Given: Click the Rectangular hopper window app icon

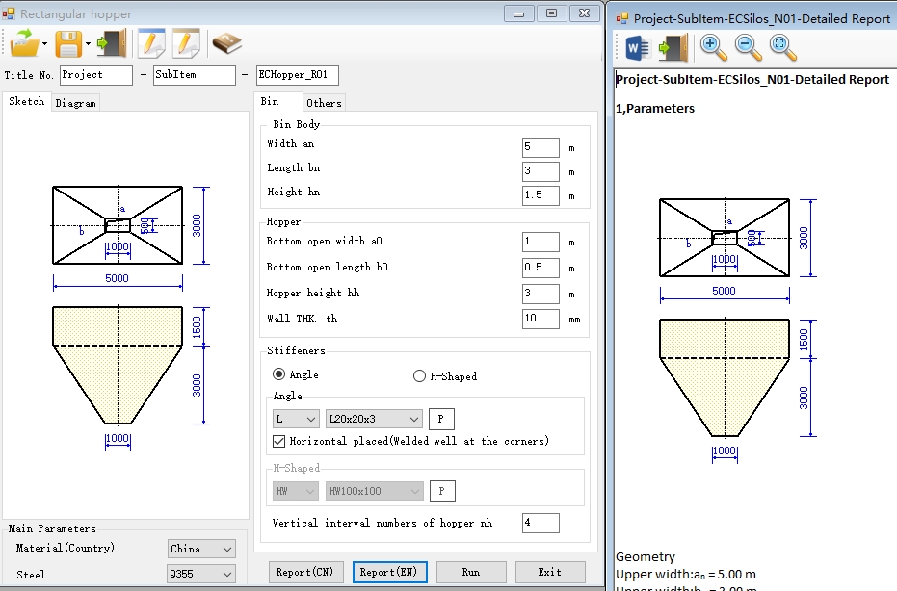Looking at the screenshot, I should tap(8, 13).
